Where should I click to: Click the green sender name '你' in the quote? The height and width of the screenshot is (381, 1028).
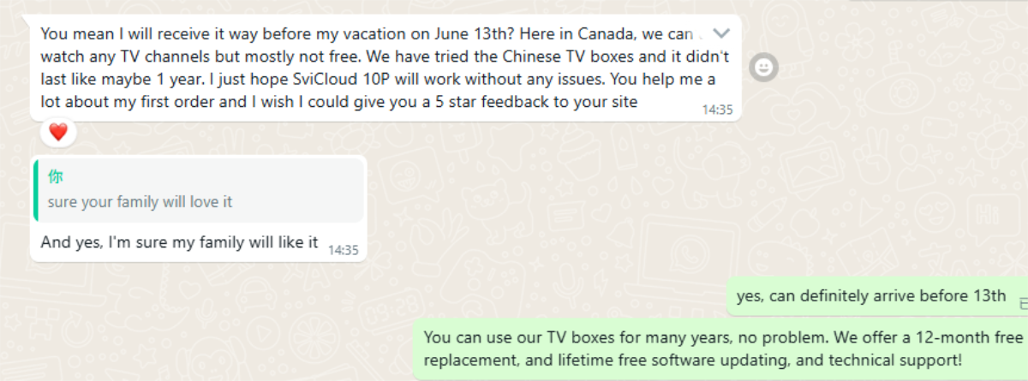(x=55, y=177)
